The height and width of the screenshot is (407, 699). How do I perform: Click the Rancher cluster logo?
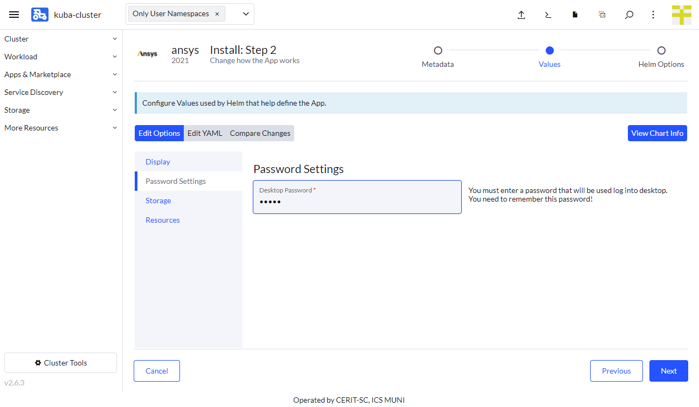pos(39,15)
